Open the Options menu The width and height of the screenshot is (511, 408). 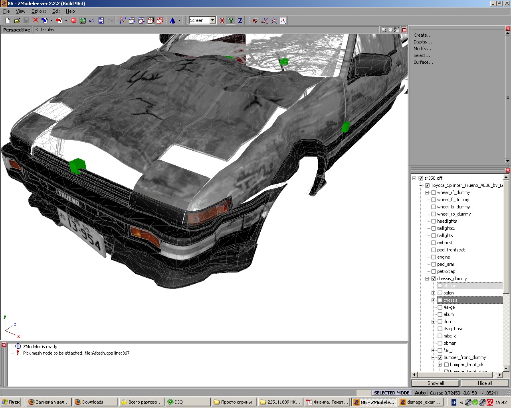(x=39, y=11)
